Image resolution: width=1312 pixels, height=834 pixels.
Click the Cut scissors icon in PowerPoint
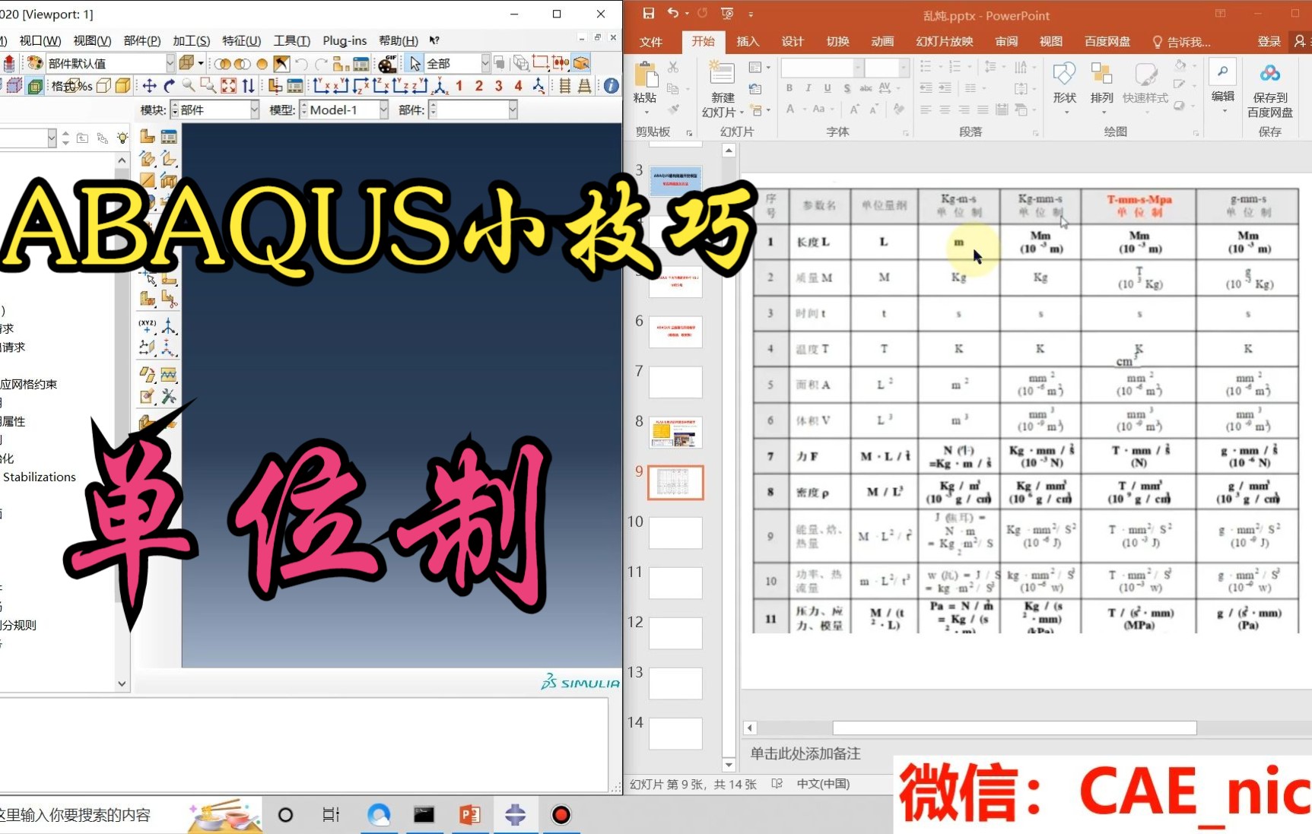(x=673, y=68)
